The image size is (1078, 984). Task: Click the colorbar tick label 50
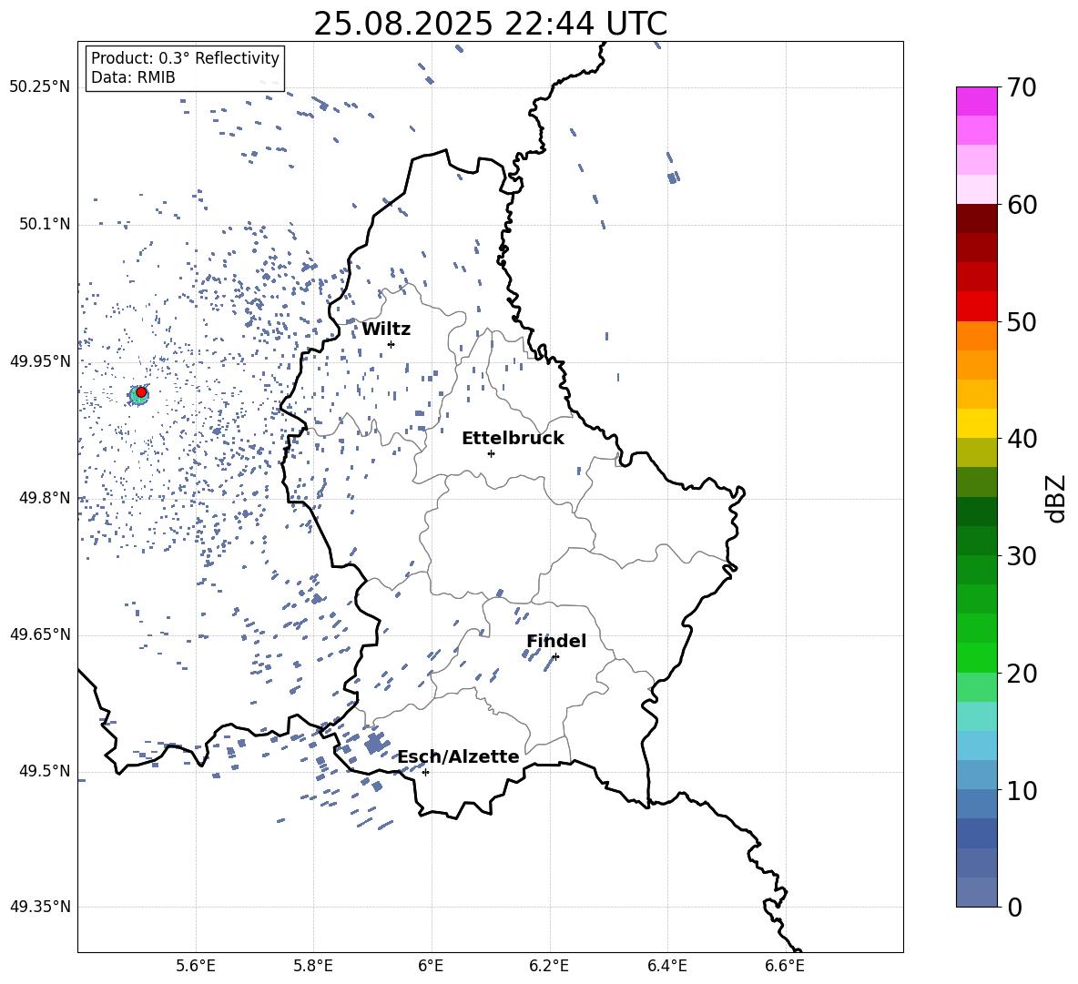click(x=1022, y=321)
